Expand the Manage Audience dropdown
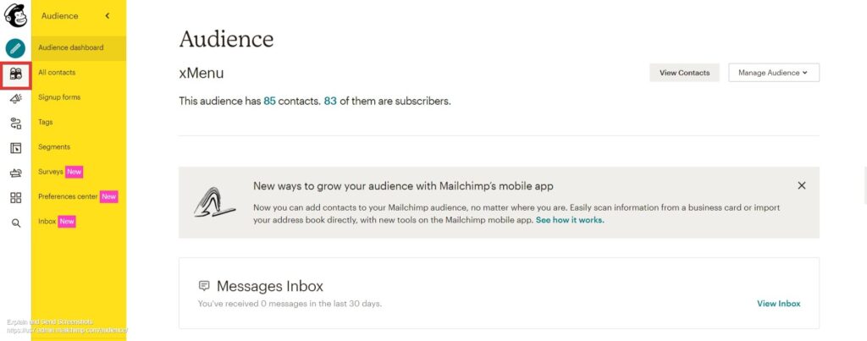Screen dimensions: 867x341 (x=774, y=73)
